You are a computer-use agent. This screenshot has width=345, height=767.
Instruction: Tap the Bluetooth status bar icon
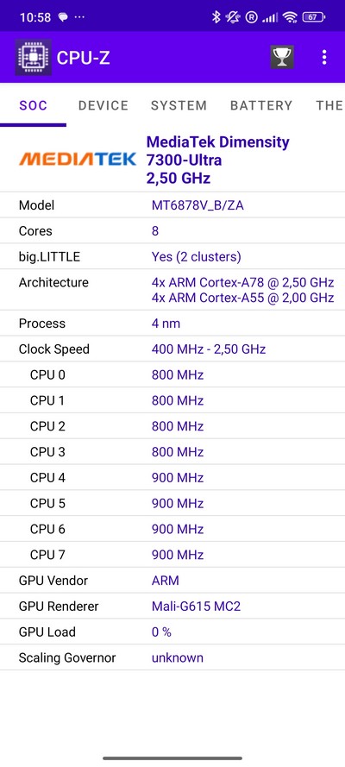tap(216, 17)
